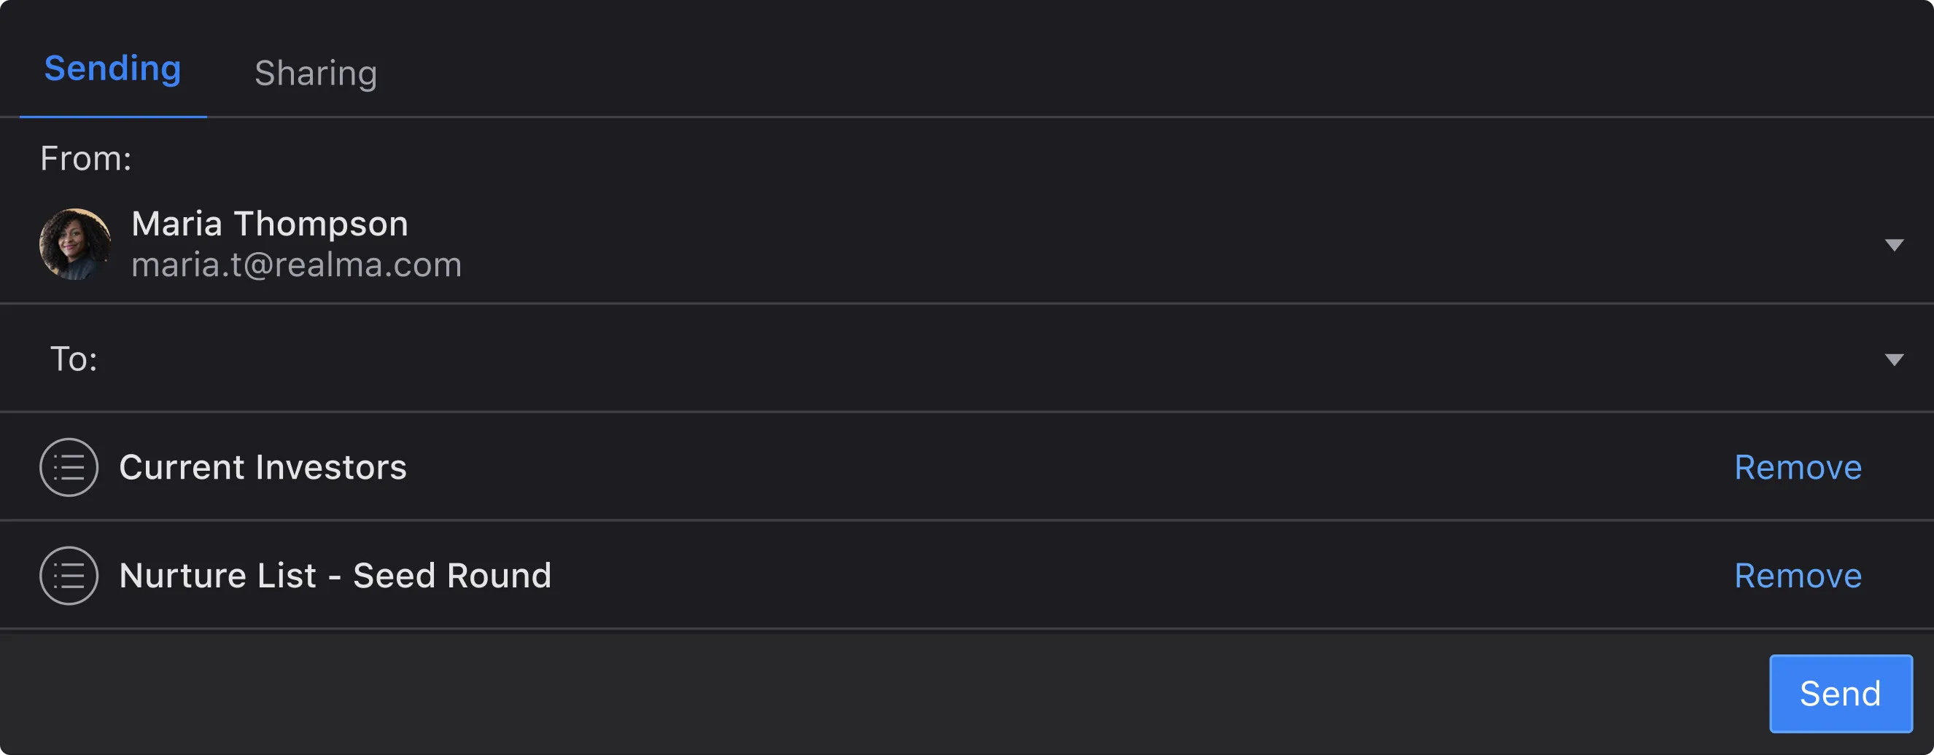Viewport: 1934px width, 755px height.
Task: Click into the To recipients field
Action: pos(901,359)
